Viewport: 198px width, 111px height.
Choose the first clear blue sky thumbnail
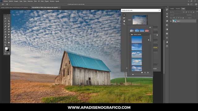tap(137, 40)
